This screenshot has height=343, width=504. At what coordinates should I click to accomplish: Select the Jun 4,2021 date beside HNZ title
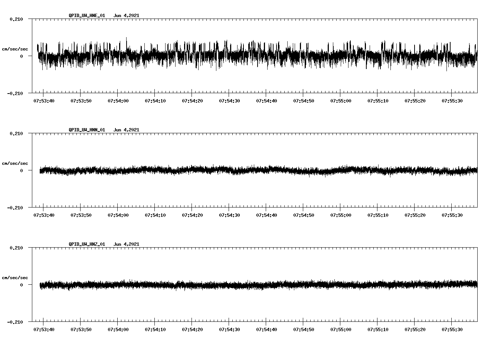click(126, 244)
